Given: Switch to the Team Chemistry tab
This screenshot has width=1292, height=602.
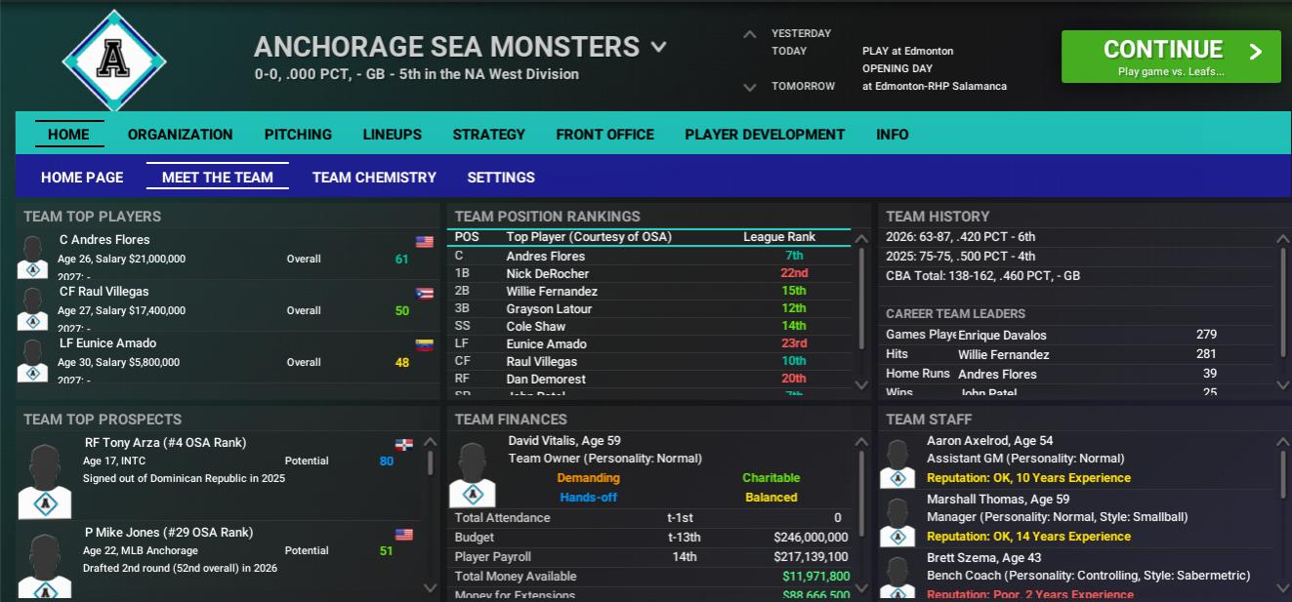Looking at the screenshot, I should [374, 178].
